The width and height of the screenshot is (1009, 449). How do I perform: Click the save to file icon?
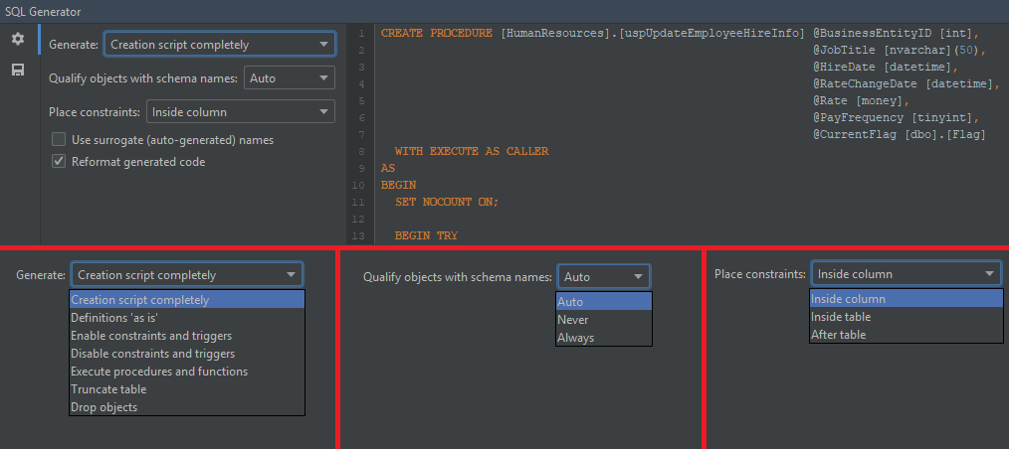[x=18, y=70]
